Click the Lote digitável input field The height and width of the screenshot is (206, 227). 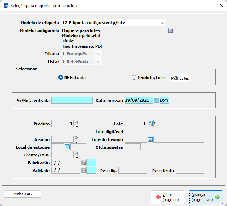[164, 131]
